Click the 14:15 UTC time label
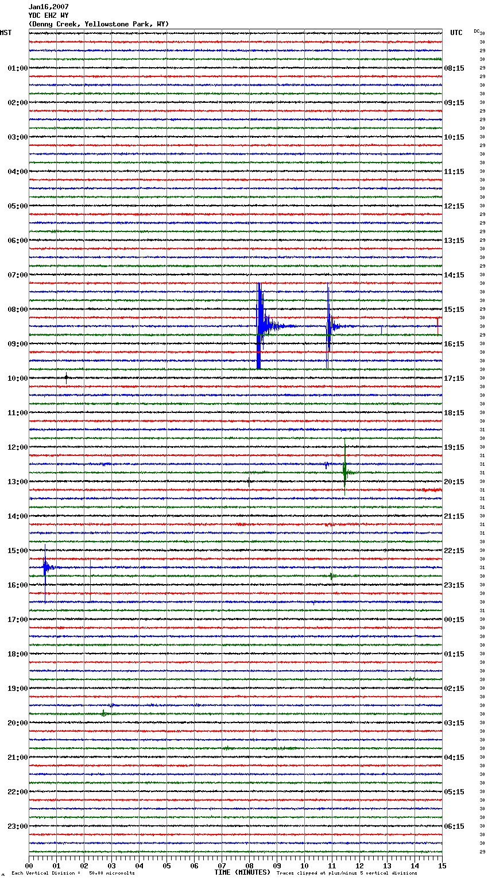The height and width of the screenshot is (881, 488). (x=454, y=275)
